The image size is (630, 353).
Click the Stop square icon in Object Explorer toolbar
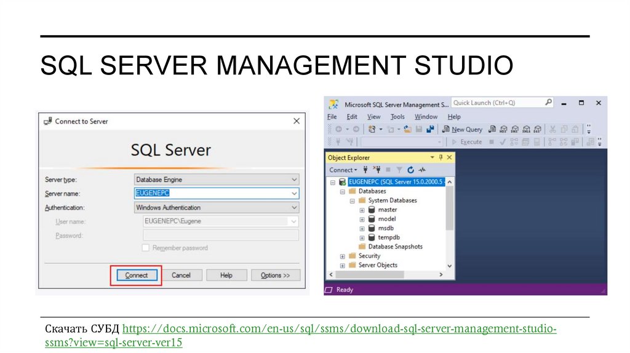(x=388, y=170)
